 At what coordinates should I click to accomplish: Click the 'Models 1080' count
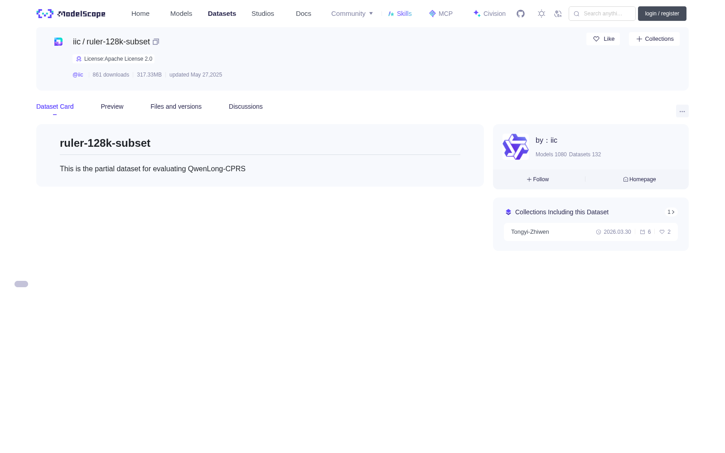[x=551, y=154]
